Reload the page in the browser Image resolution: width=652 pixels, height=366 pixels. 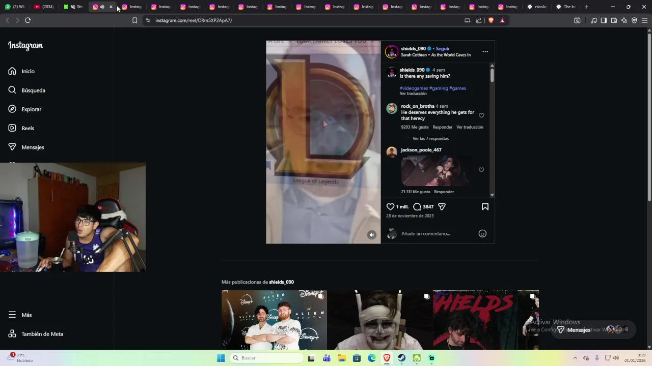tap(28, 20)
